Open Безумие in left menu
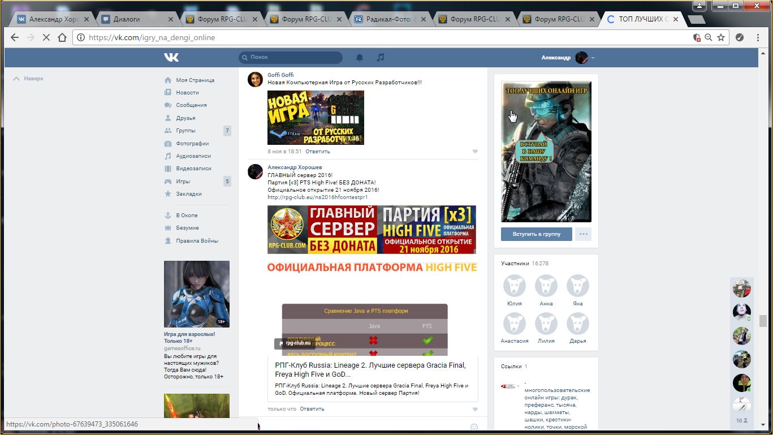773x435 pixels. pos(187,228)
